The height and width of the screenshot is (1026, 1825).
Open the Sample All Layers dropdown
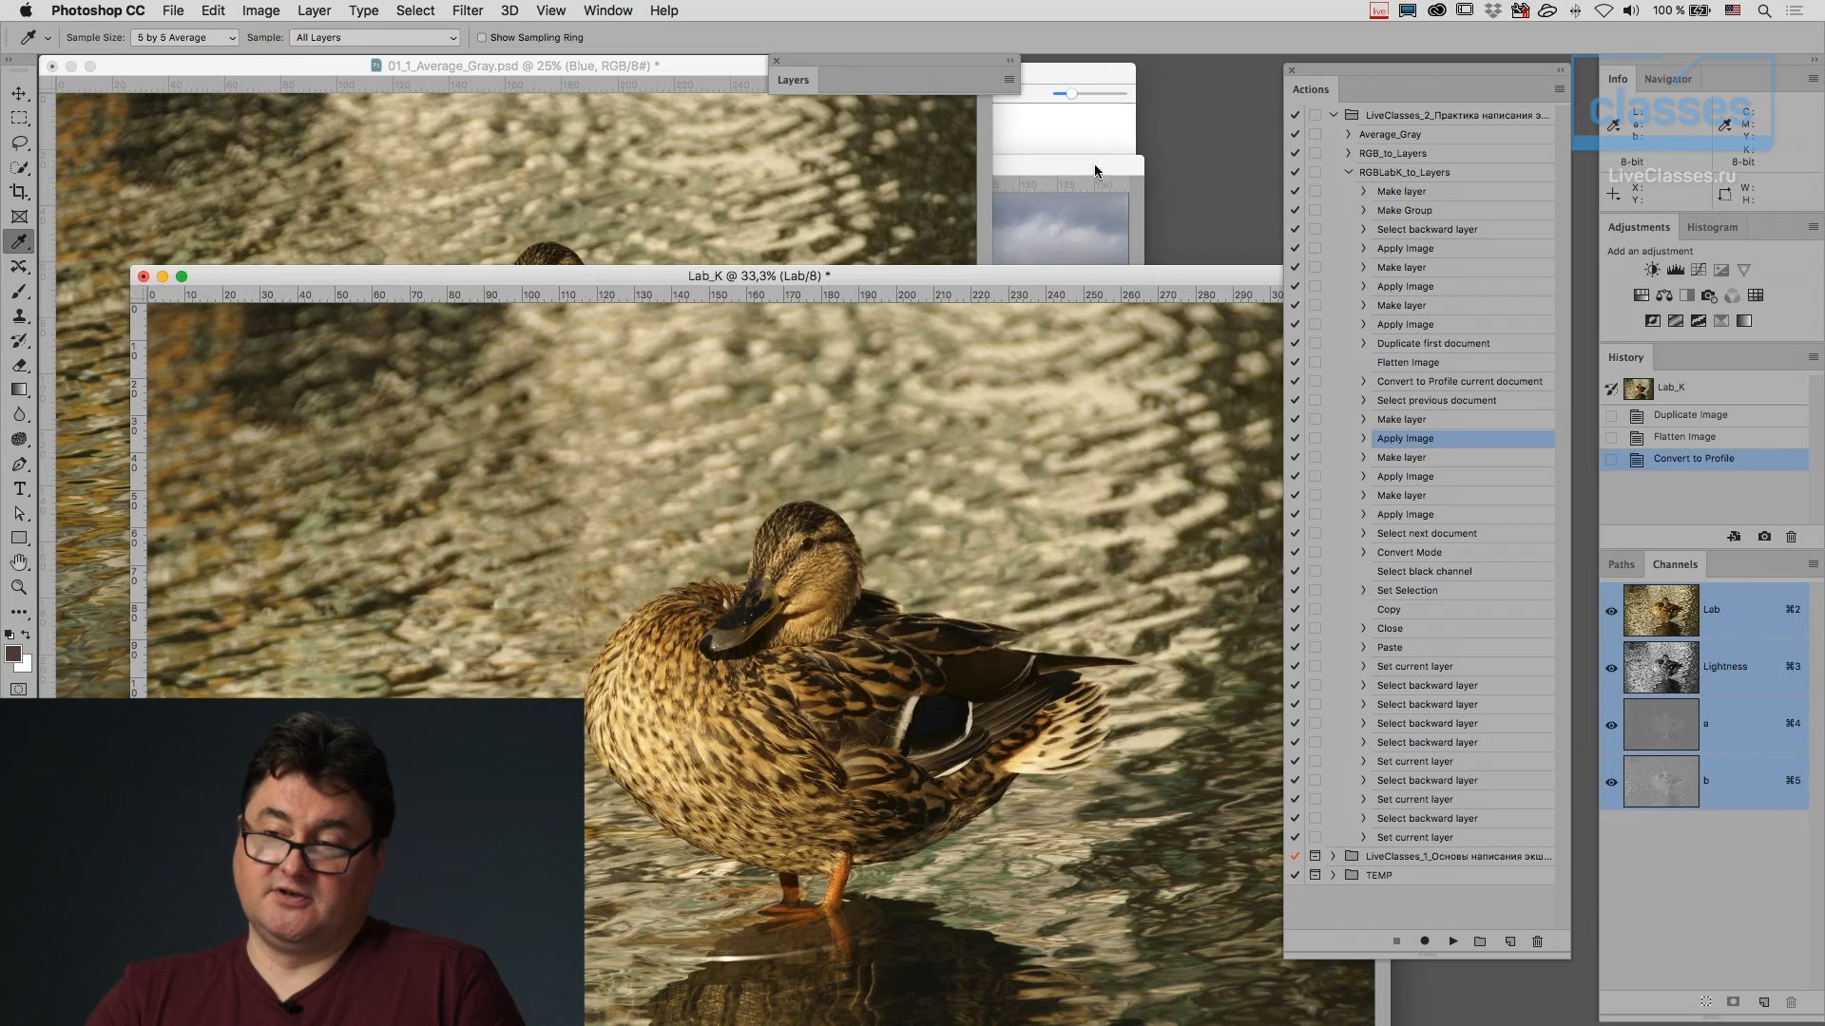point(375,37)
